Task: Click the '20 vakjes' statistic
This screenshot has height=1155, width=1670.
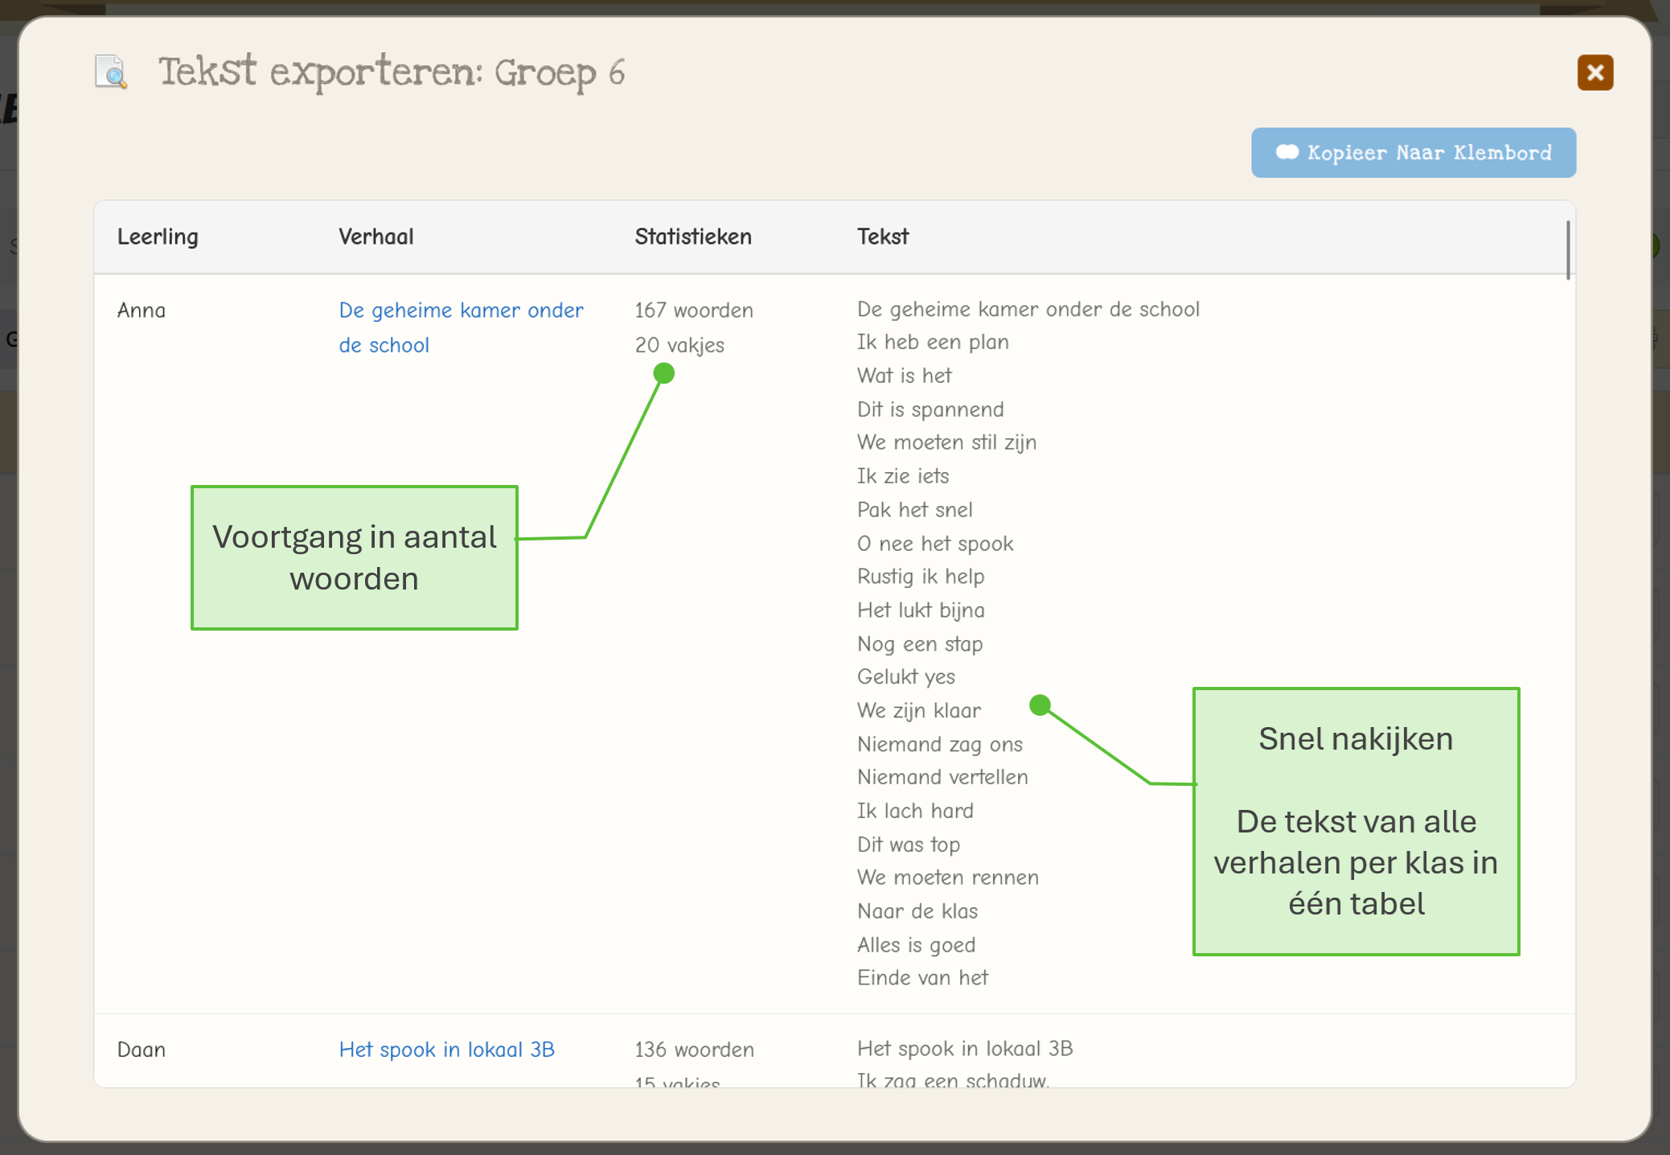Action: [679, 345]
